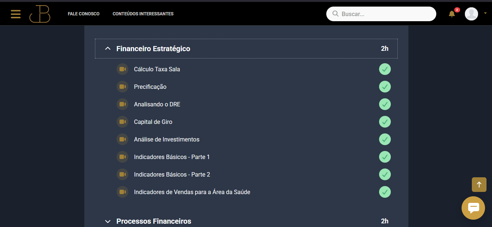Collapse the Financeiro Estratégico section
The width and height of the screenshot is (492, 227).
point(246,49)
